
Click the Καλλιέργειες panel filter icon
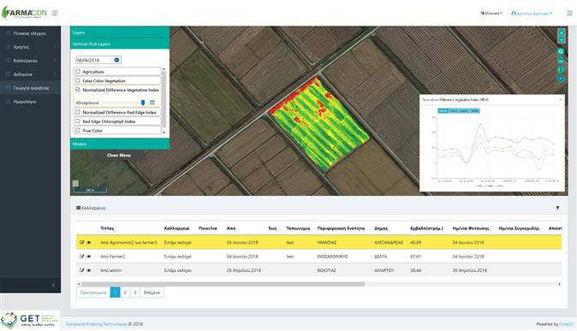(557, 208)
